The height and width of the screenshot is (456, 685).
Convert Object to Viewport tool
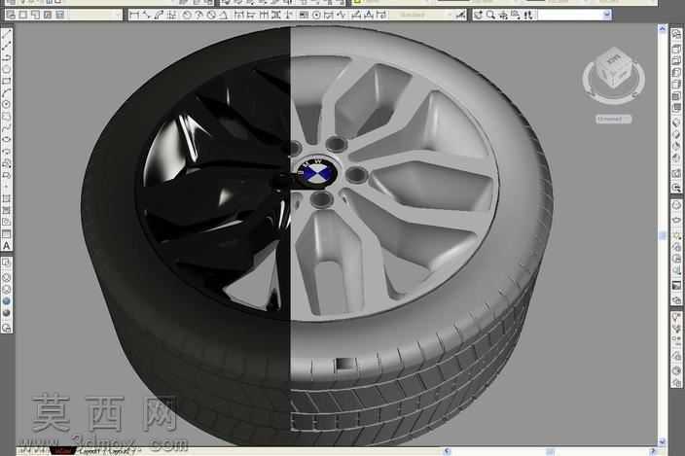[47, 15]
